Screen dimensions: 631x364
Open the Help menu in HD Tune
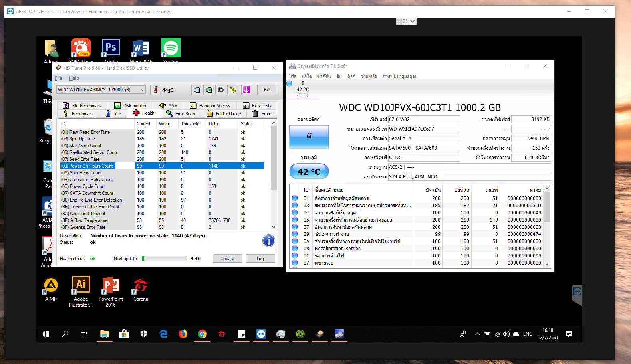point(74,78)
